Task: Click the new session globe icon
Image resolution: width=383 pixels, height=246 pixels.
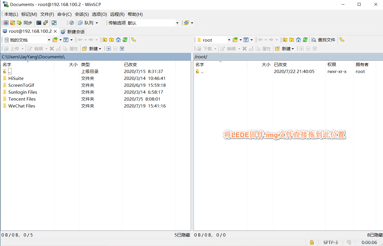Action: click(x=186, y=23)
